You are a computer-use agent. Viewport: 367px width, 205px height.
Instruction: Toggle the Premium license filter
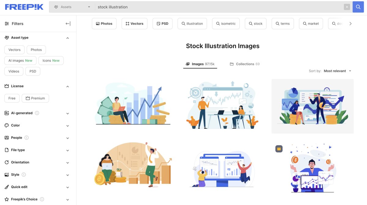coord(35,98)
